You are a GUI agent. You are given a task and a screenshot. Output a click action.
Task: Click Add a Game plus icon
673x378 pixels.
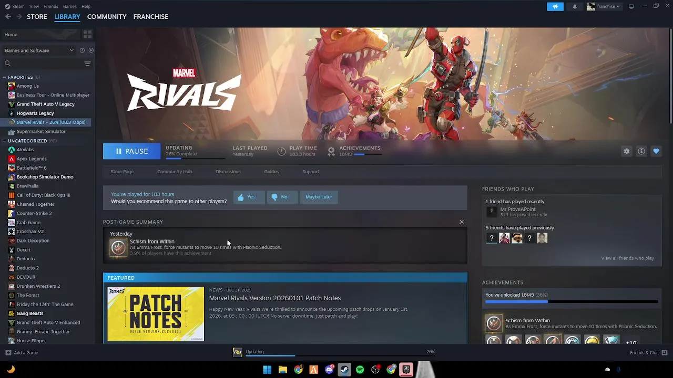point(8,353)
